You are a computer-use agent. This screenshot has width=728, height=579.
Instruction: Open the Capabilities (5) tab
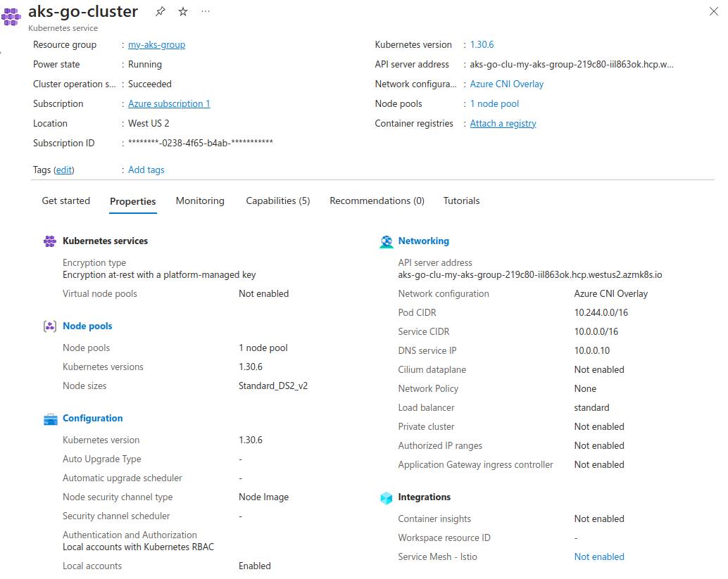(x=277, y=201)
